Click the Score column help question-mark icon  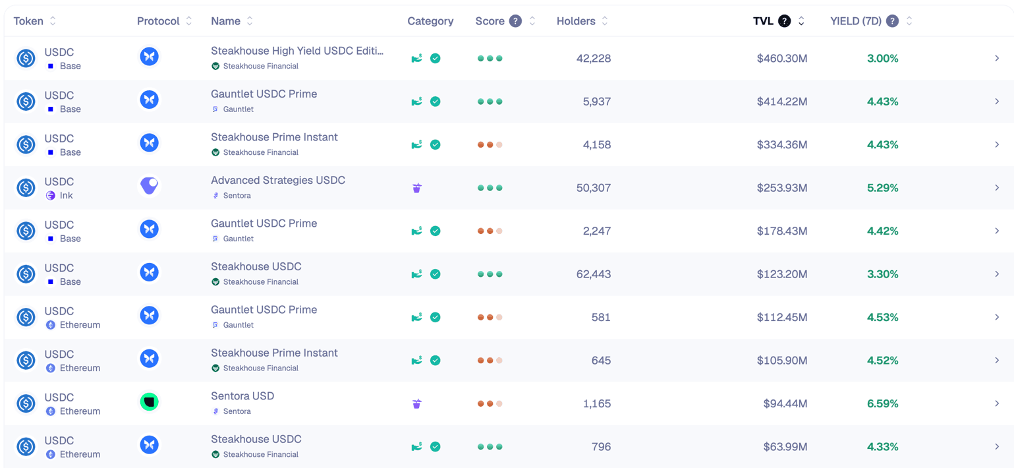point(515,21)
